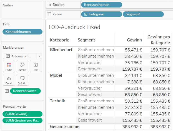Select the Kennzahlwerte pill on marks card
Screen dimensions: 173x131
[x=25, y=91]
